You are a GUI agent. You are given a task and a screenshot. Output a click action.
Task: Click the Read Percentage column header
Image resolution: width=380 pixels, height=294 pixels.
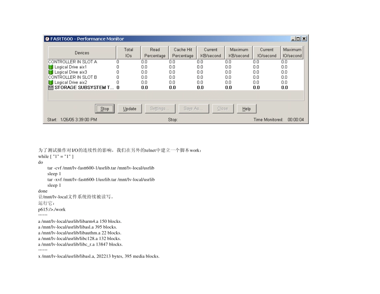pos(155,52)
